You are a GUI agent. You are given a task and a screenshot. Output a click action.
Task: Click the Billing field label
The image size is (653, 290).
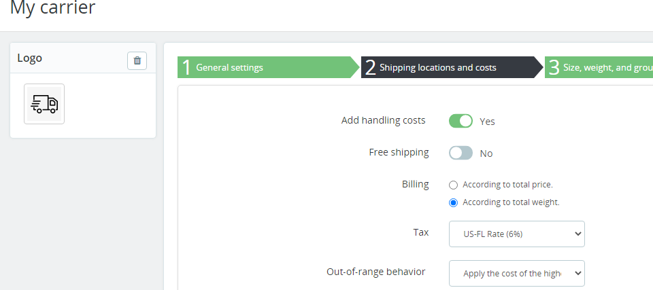[416, 184]
